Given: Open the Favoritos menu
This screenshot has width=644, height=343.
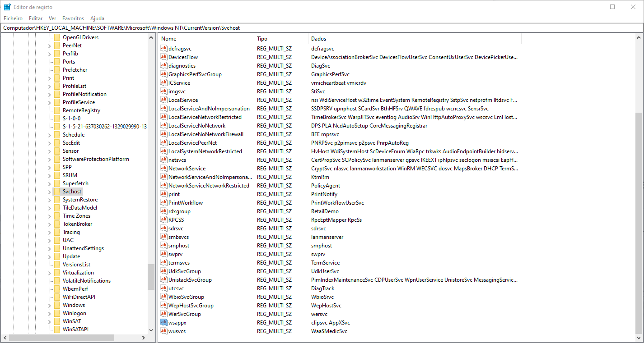Looking at the screenshot, I should 73,18.
